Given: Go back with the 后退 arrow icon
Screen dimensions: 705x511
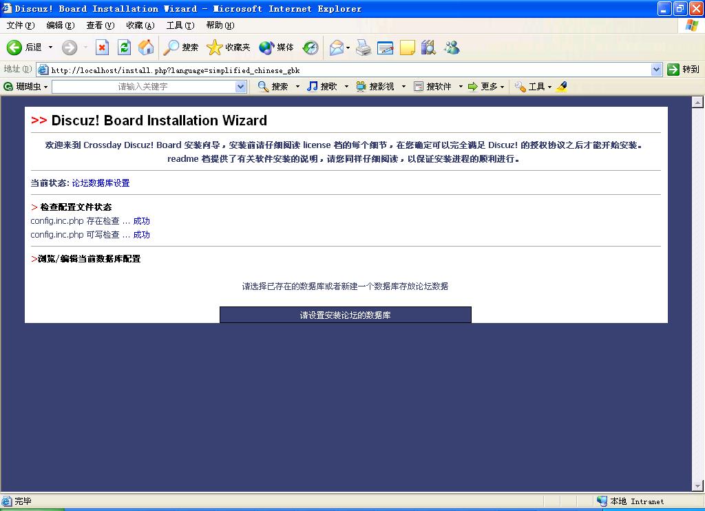Looking at the screenshot, I should pyautogui.click(x=14, y=48).
